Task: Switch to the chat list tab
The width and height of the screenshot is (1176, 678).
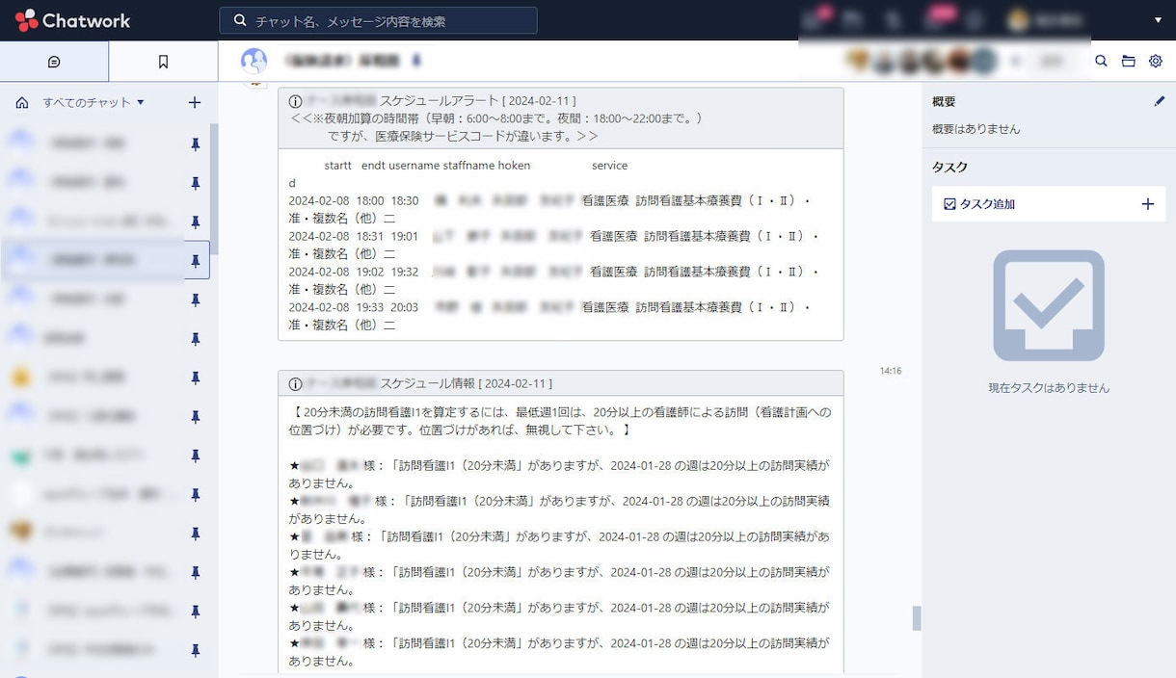Action: 54,62
